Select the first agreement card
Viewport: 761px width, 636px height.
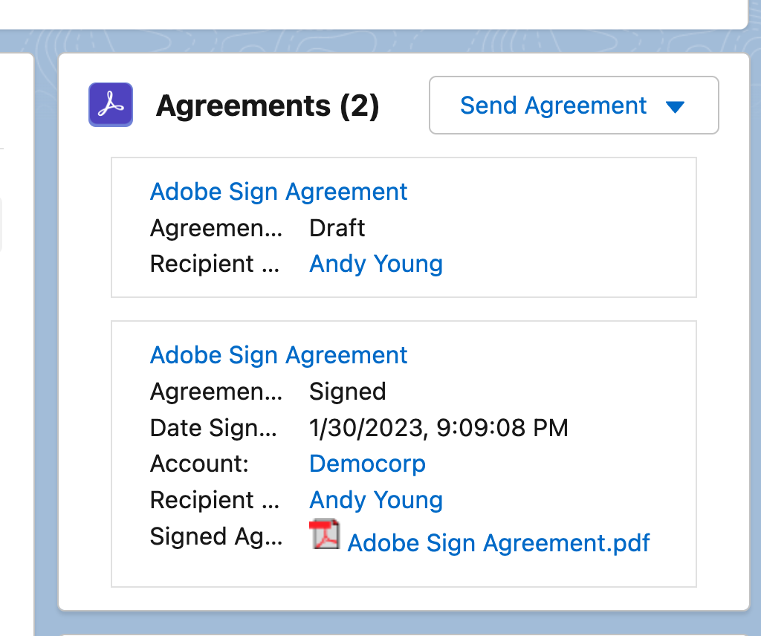click(x=404, y=227)
